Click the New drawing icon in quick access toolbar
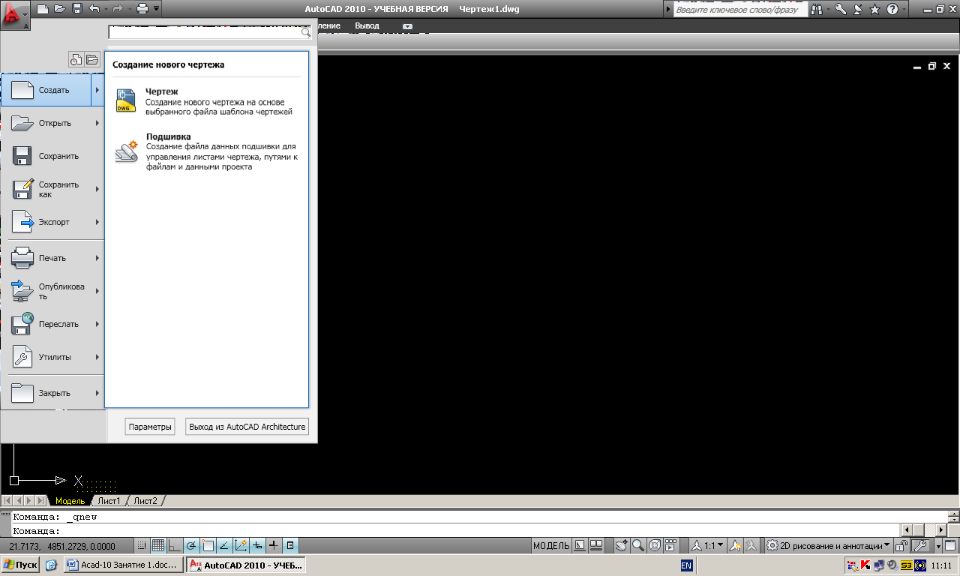 point(42,9)
